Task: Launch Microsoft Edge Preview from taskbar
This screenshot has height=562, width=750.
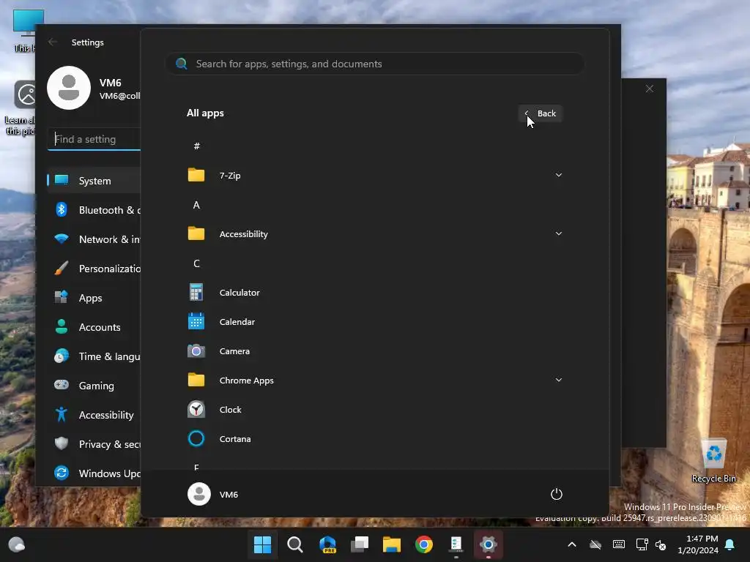Action: pos(327,544)
